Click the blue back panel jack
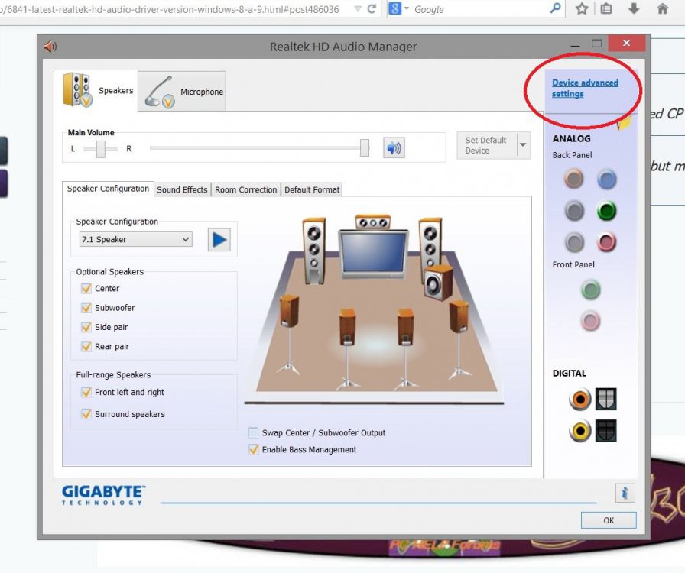 607,179
